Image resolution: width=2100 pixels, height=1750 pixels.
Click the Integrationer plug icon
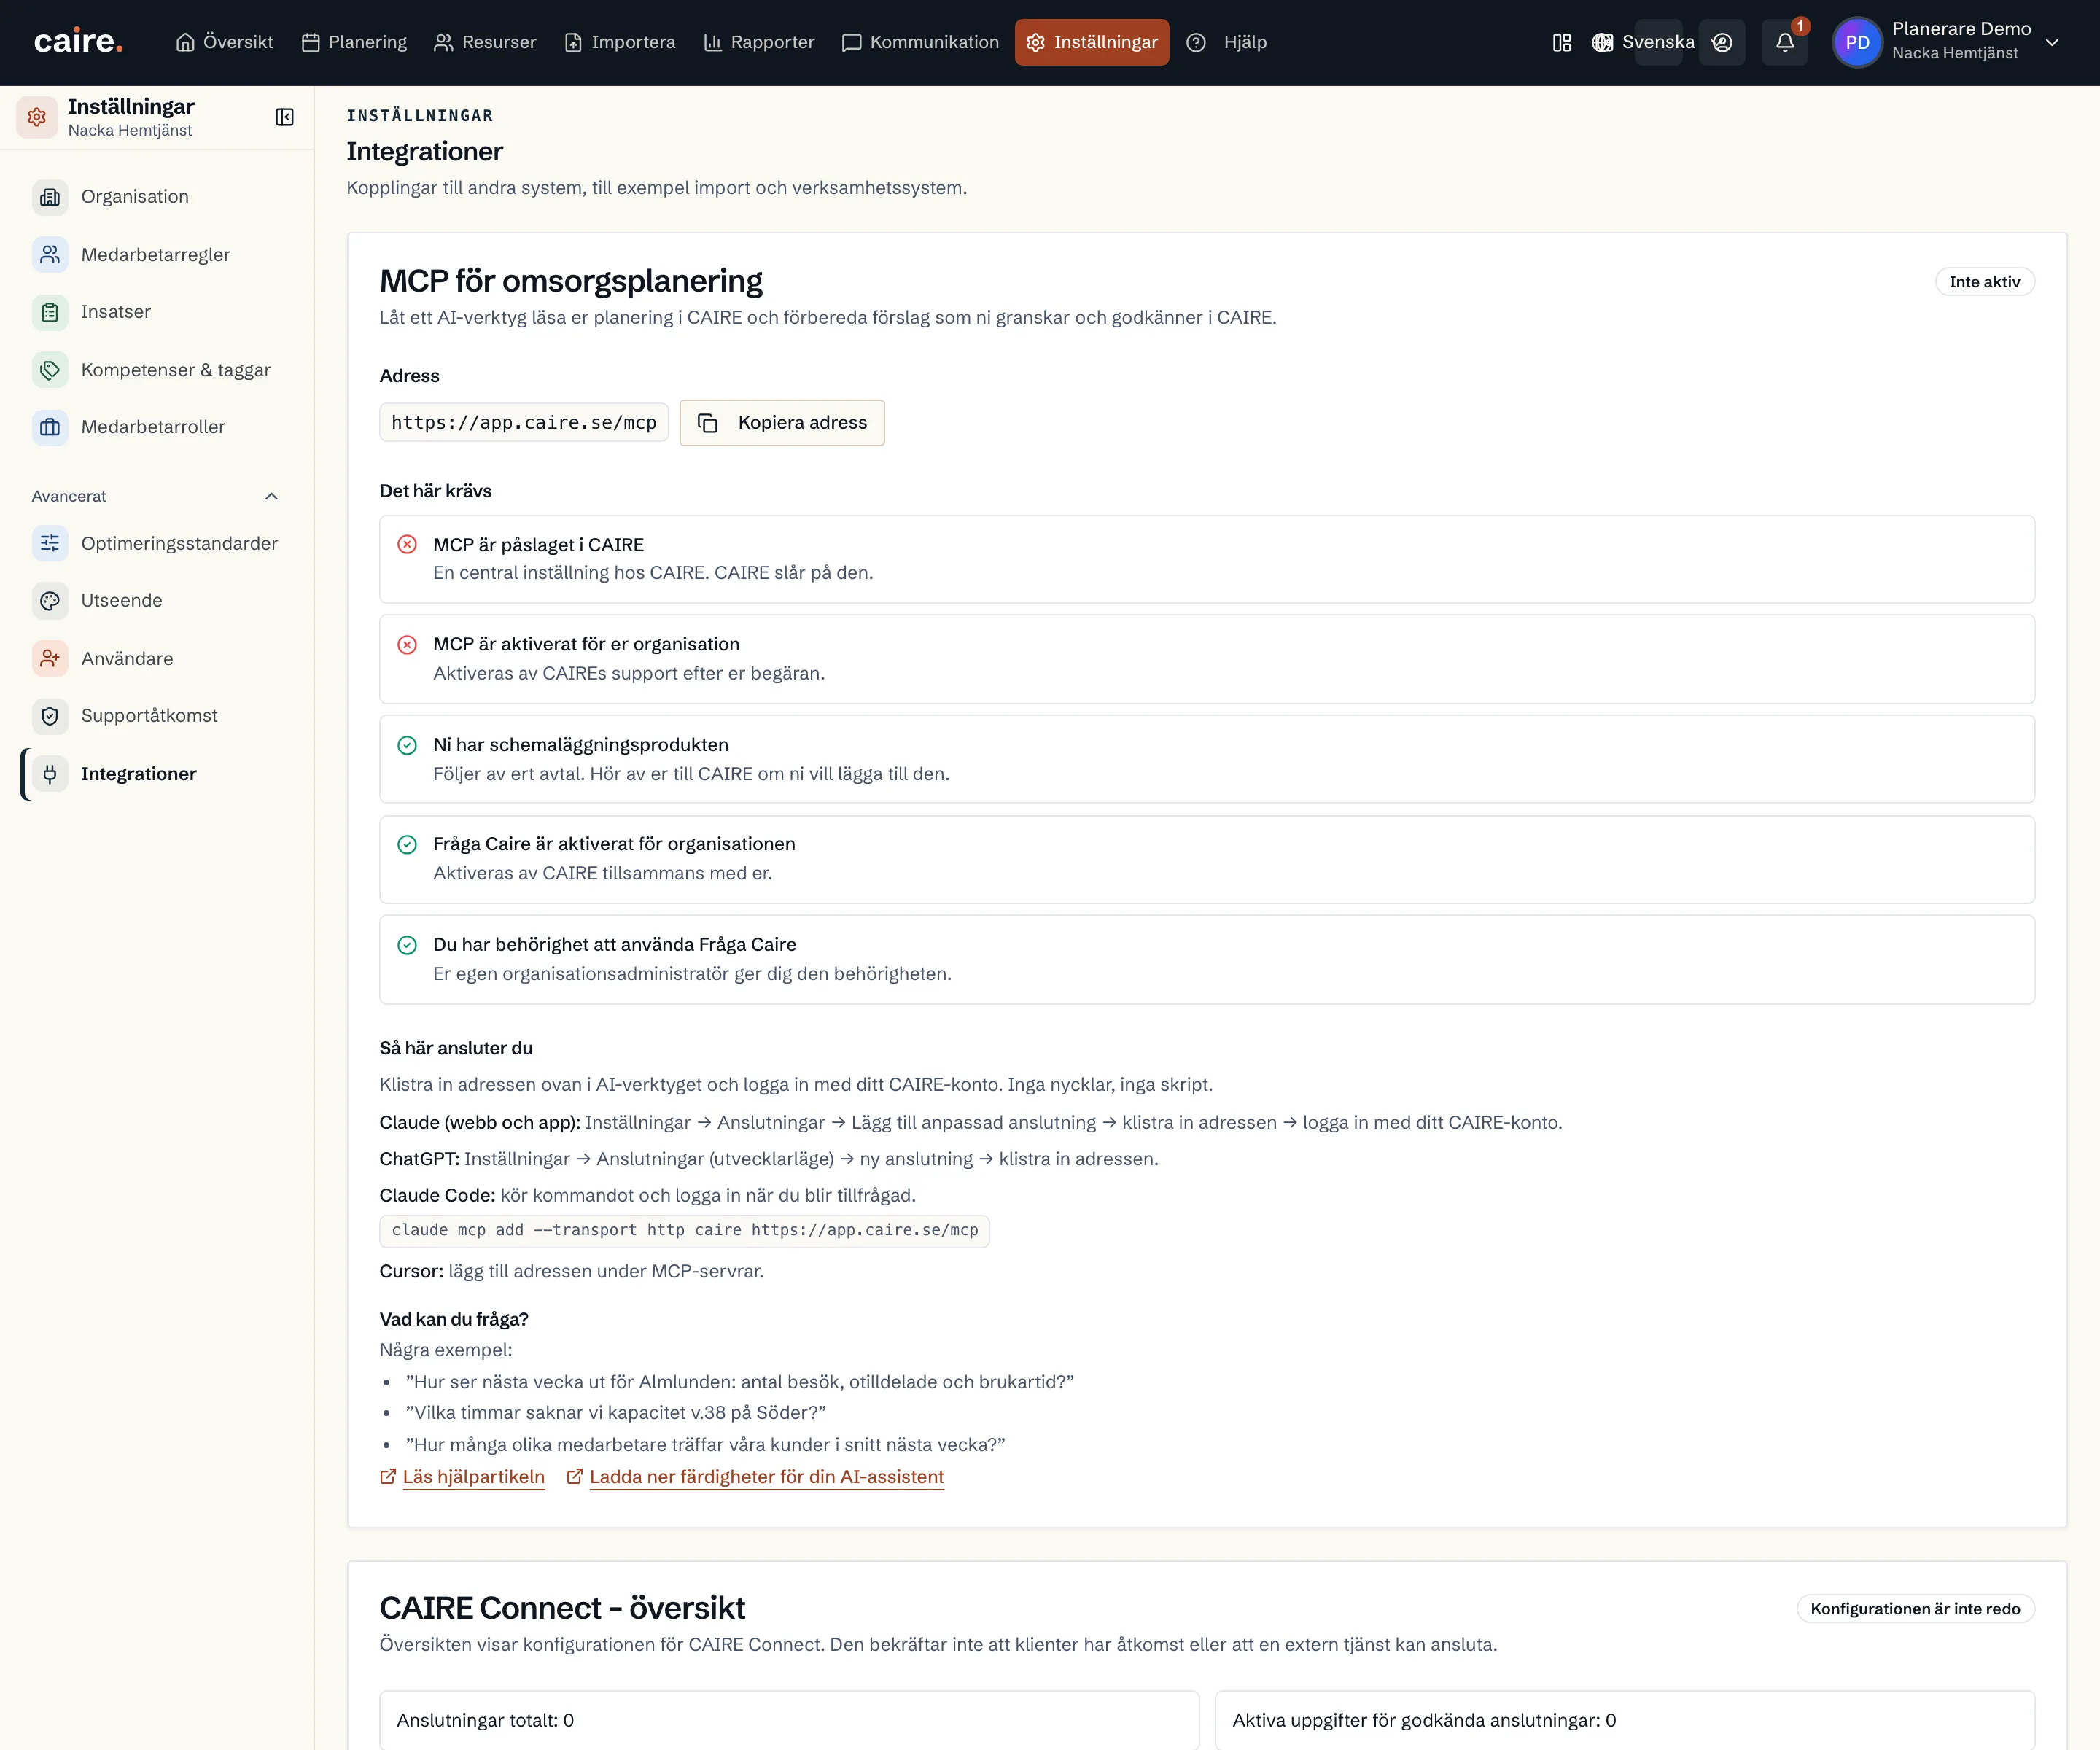click(50, 773)
